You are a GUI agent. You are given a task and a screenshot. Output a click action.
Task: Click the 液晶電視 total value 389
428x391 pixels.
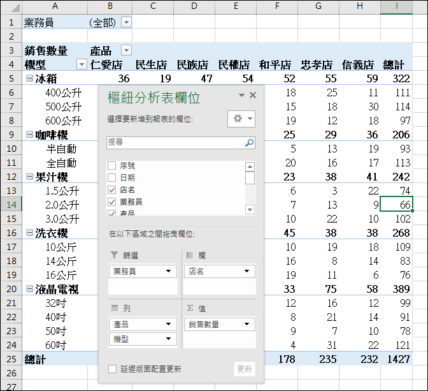[x=401, y=289]
